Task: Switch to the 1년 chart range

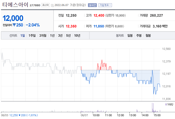Action: tap(52, 35)
